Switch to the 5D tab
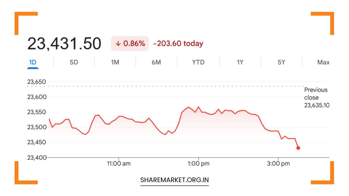This screenshot has width=349, height=196. point(74,62)
